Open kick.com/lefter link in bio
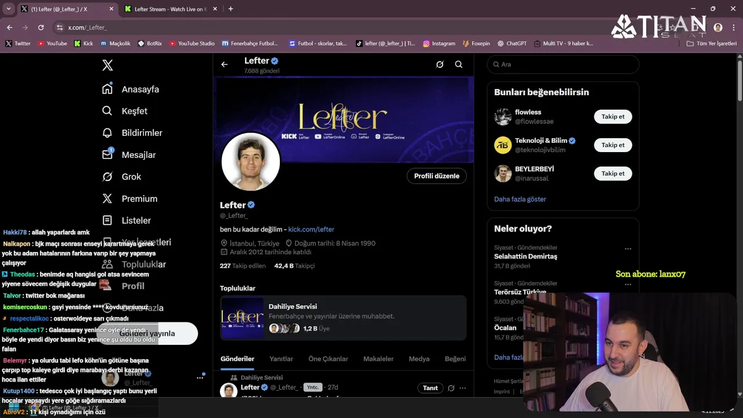This screenshot has height=418, width=743. click(x=311, y=229)
